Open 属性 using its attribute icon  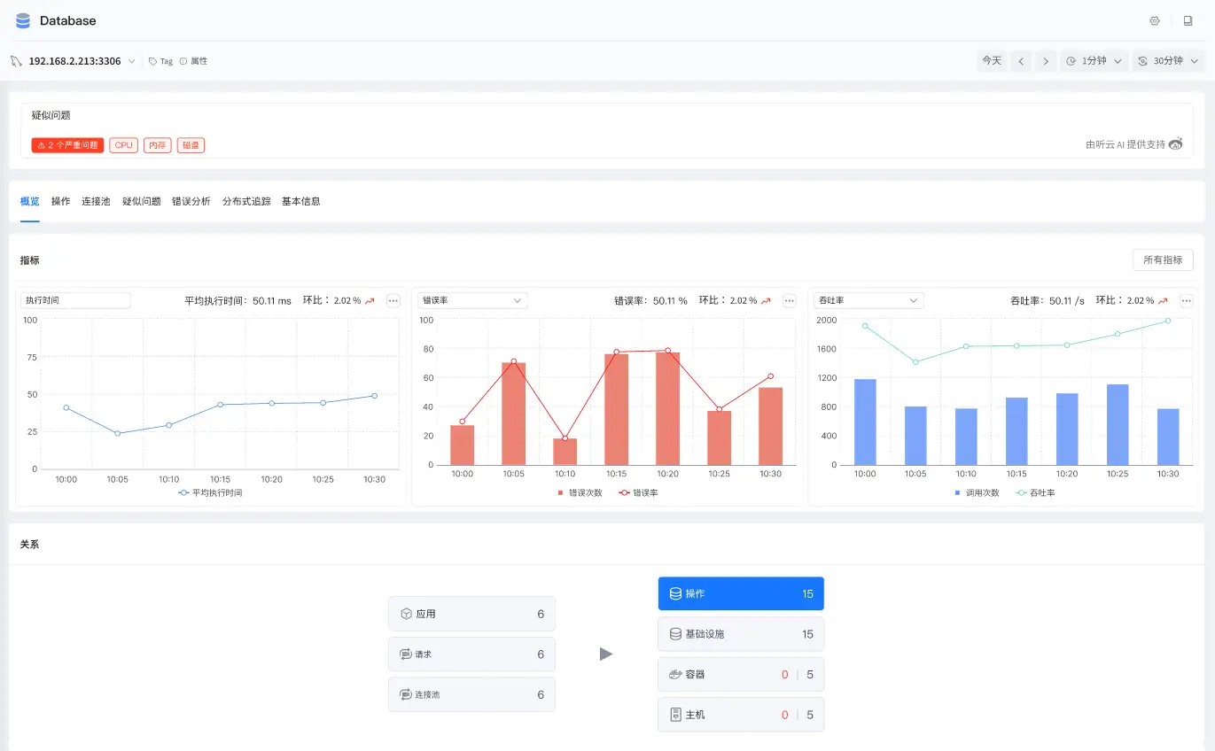183,60
